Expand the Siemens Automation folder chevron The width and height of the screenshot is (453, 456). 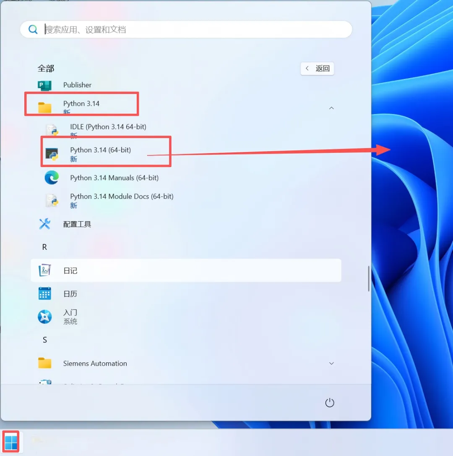331,363
